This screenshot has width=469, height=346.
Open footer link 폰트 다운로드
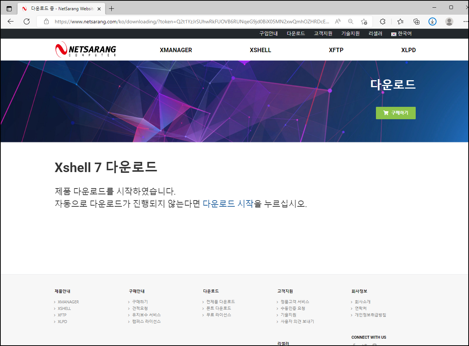pos(219,308)
